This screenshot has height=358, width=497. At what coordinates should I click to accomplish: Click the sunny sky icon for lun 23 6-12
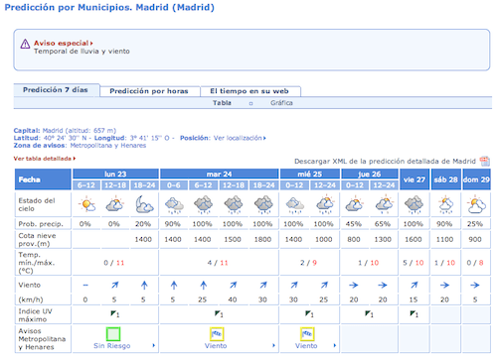pos(87,204)
